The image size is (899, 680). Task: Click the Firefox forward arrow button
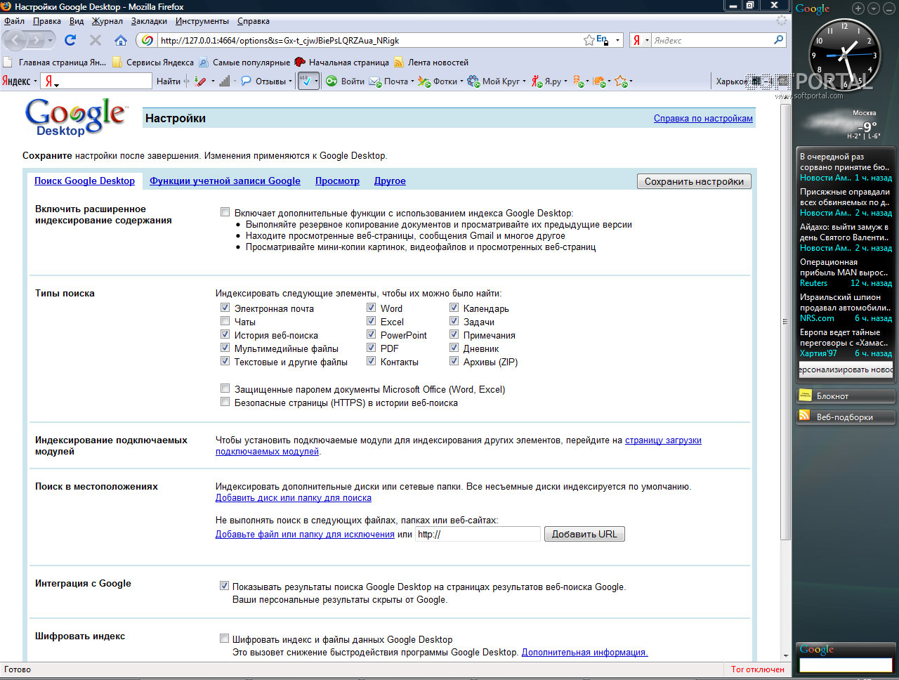(37, 40)
